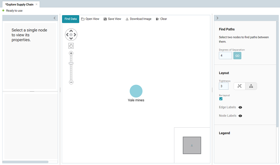Click the GO button for paths
The height and width of the screenshot is (165, 280).
(237, 56)
